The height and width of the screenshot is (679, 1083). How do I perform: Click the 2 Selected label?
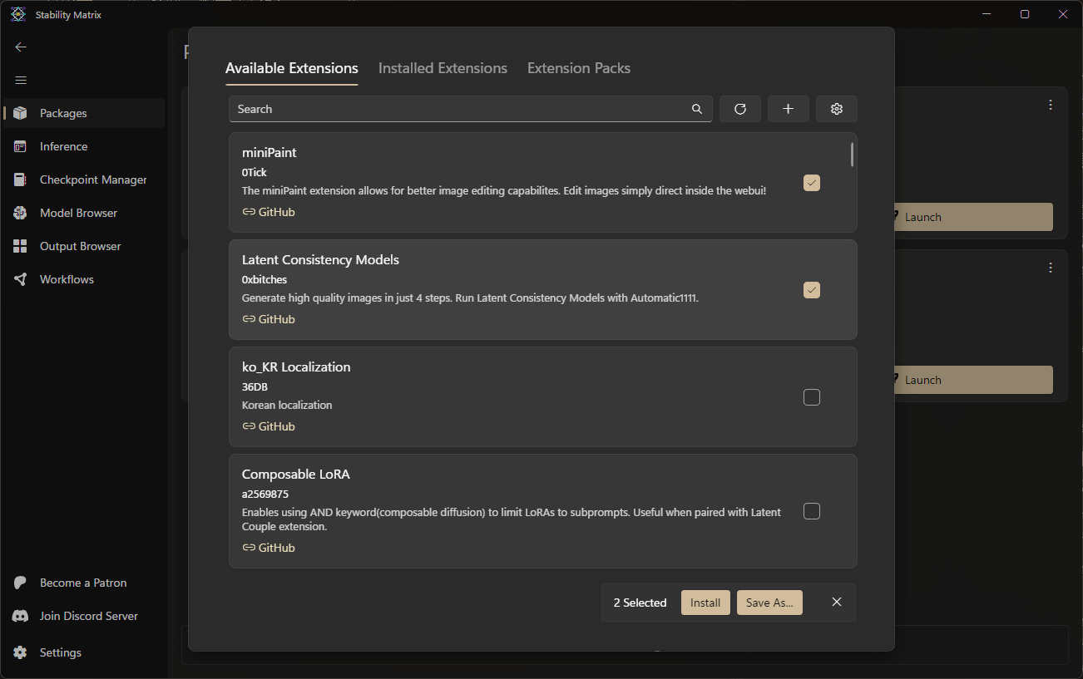click(640, 603)
